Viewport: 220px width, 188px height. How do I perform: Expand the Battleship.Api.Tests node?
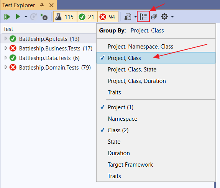pos(6,39)
